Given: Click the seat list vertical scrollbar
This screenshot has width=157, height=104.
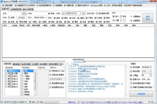Looking at the screenshot, I should 35,83.
